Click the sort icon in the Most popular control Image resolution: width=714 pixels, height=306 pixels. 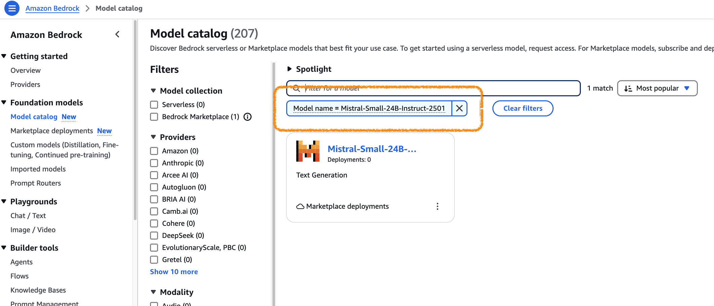click(628, 88)
